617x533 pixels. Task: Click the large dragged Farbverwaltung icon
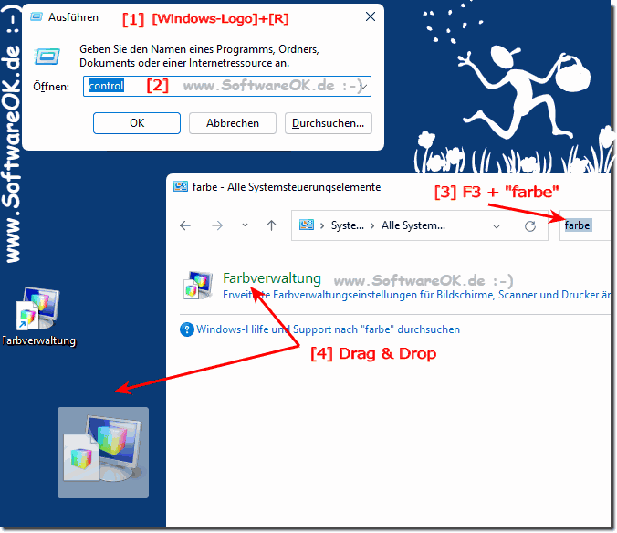tap(103, 453)
